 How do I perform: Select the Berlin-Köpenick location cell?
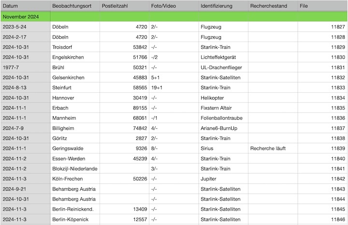tap(71, 219)
